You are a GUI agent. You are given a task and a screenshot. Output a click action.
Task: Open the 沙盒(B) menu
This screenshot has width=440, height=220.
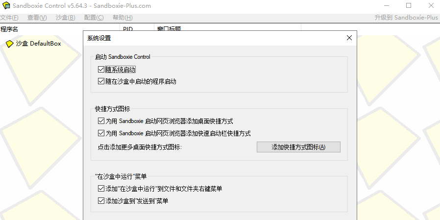pyautogui.click(x=65, y=18)
